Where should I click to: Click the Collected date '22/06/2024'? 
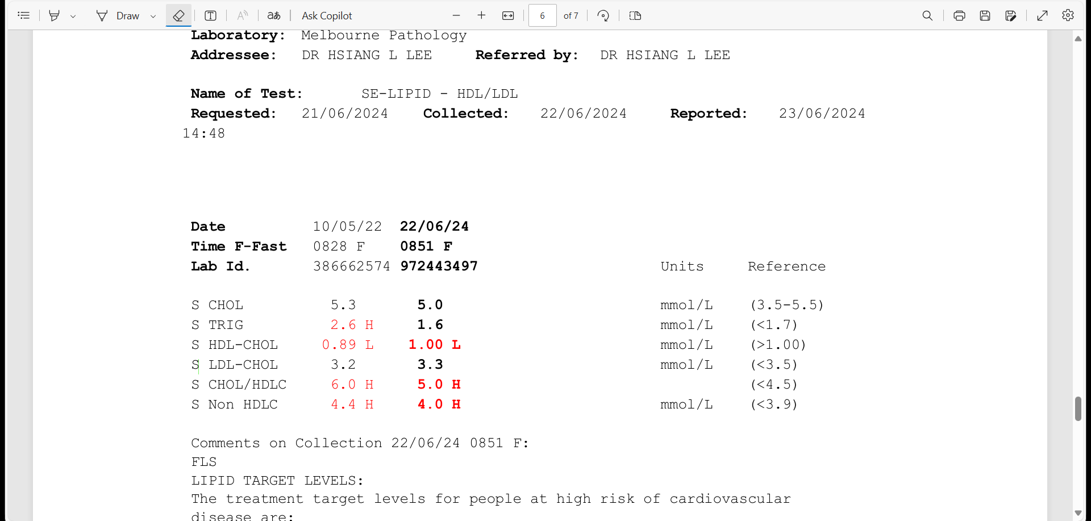(x=584, y=114)
